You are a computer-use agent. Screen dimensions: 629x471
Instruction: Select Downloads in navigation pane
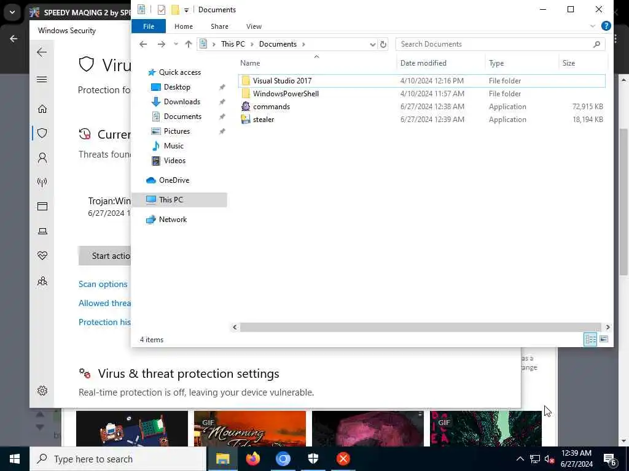[182, 102]
